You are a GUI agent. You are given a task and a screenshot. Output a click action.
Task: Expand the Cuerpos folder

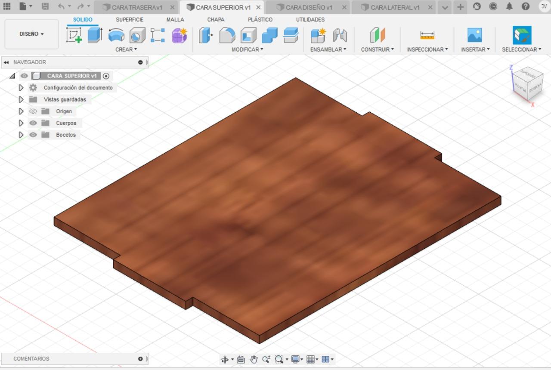coord(21,123)
